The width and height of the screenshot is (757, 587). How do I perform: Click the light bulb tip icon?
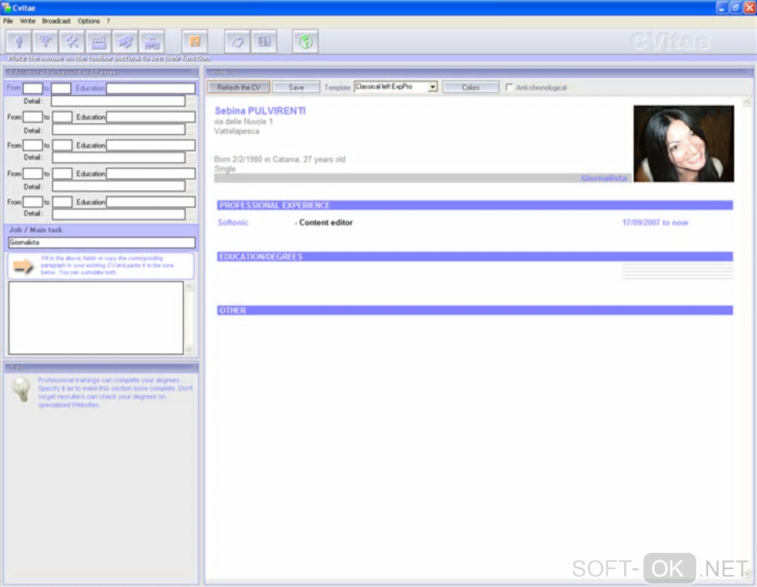(22, 389)
